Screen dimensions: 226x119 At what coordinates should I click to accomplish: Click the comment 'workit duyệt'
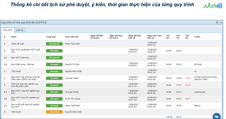tap(200, 92)
